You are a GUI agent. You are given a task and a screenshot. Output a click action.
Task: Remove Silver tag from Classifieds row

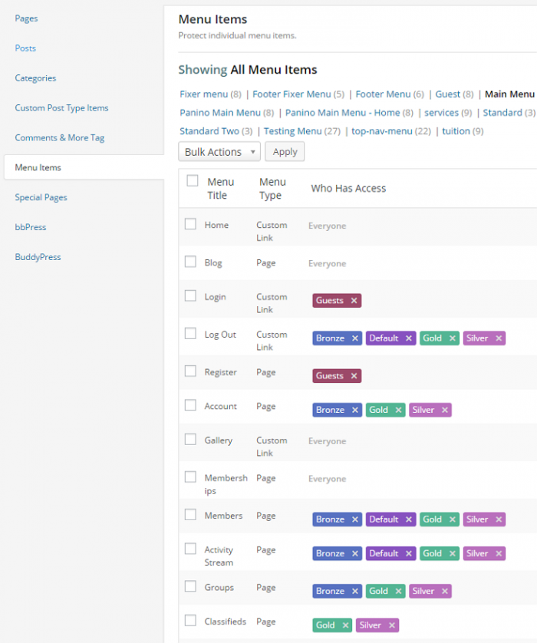pyautogui.click(x=392, y=625)
